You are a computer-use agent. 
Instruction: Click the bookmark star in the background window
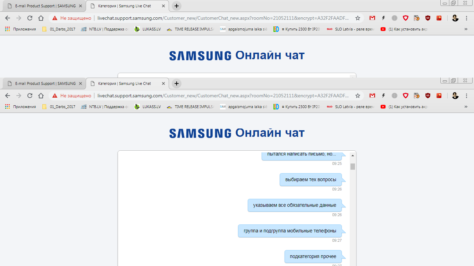358,18
